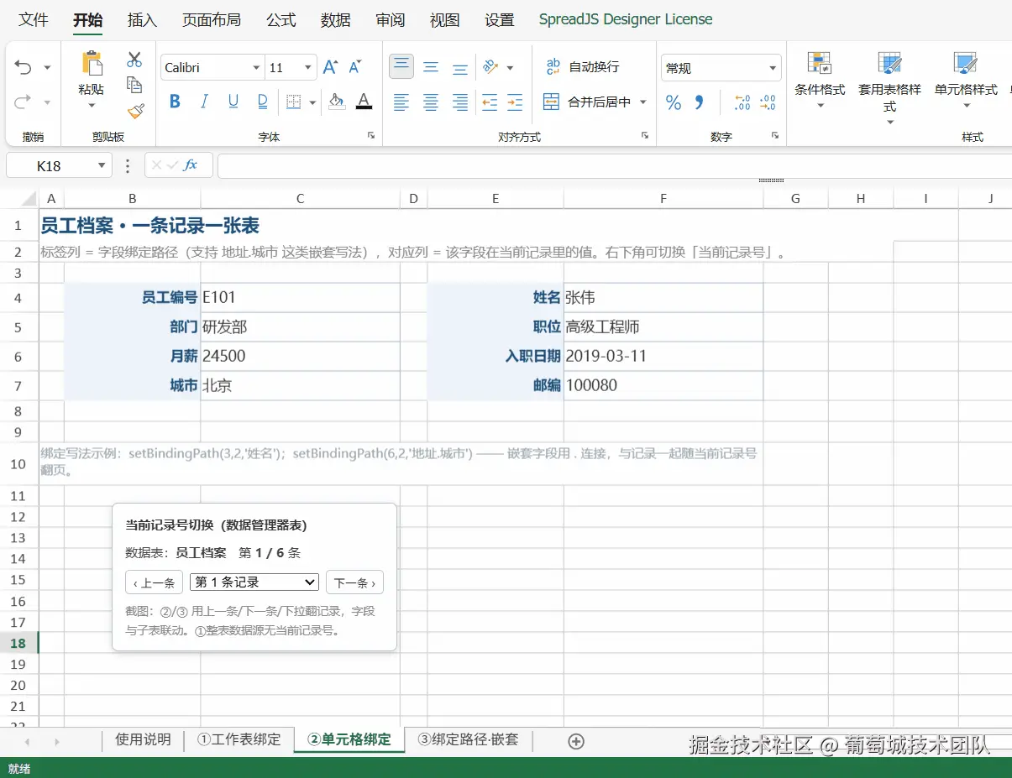Align text right
Viewport: 1012px width, 778px height.
coord(460,102)
